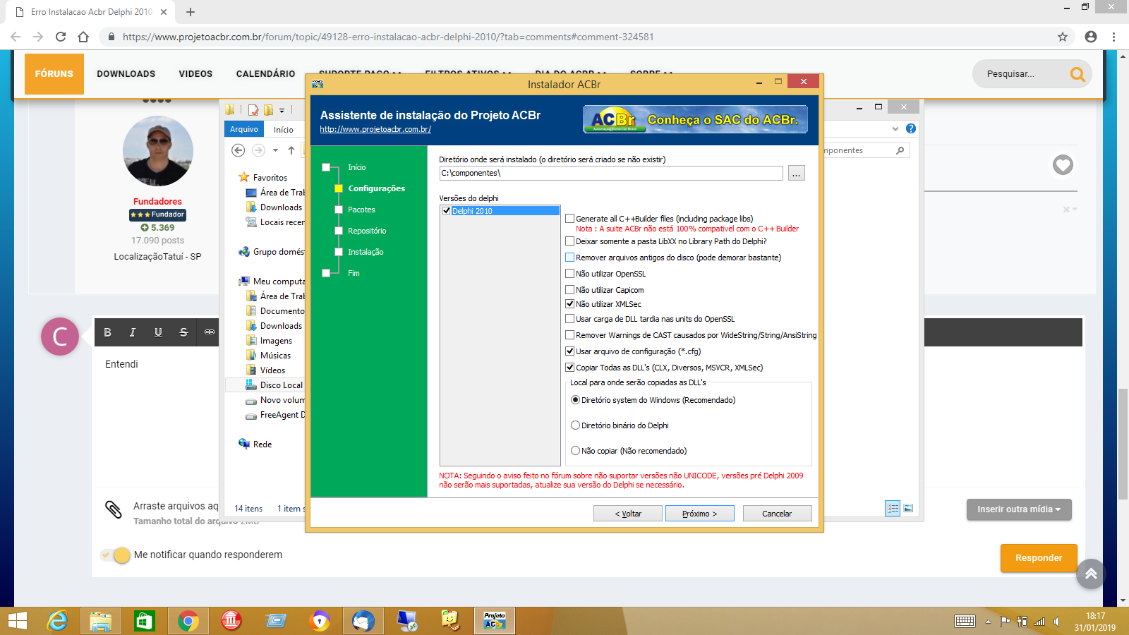Open Thunderbird mail from taskbar
1129x635 pixels.
pos(363,621)
